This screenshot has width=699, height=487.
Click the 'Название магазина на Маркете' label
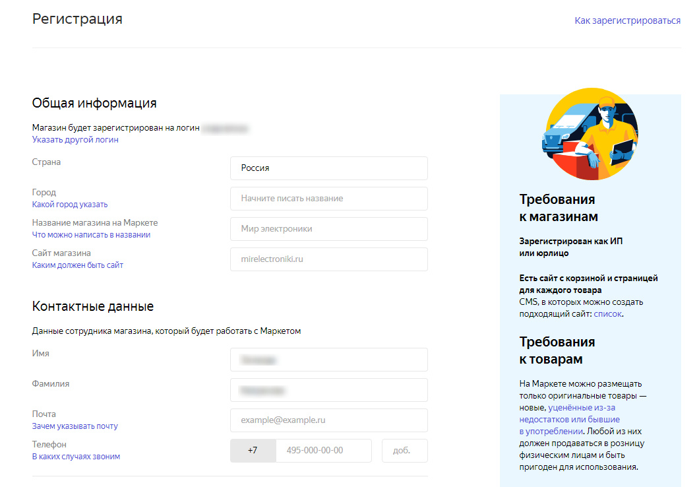coord(95,222)
